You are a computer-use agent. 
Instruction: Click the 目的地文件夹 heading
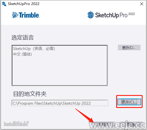(x=30, y=94)
